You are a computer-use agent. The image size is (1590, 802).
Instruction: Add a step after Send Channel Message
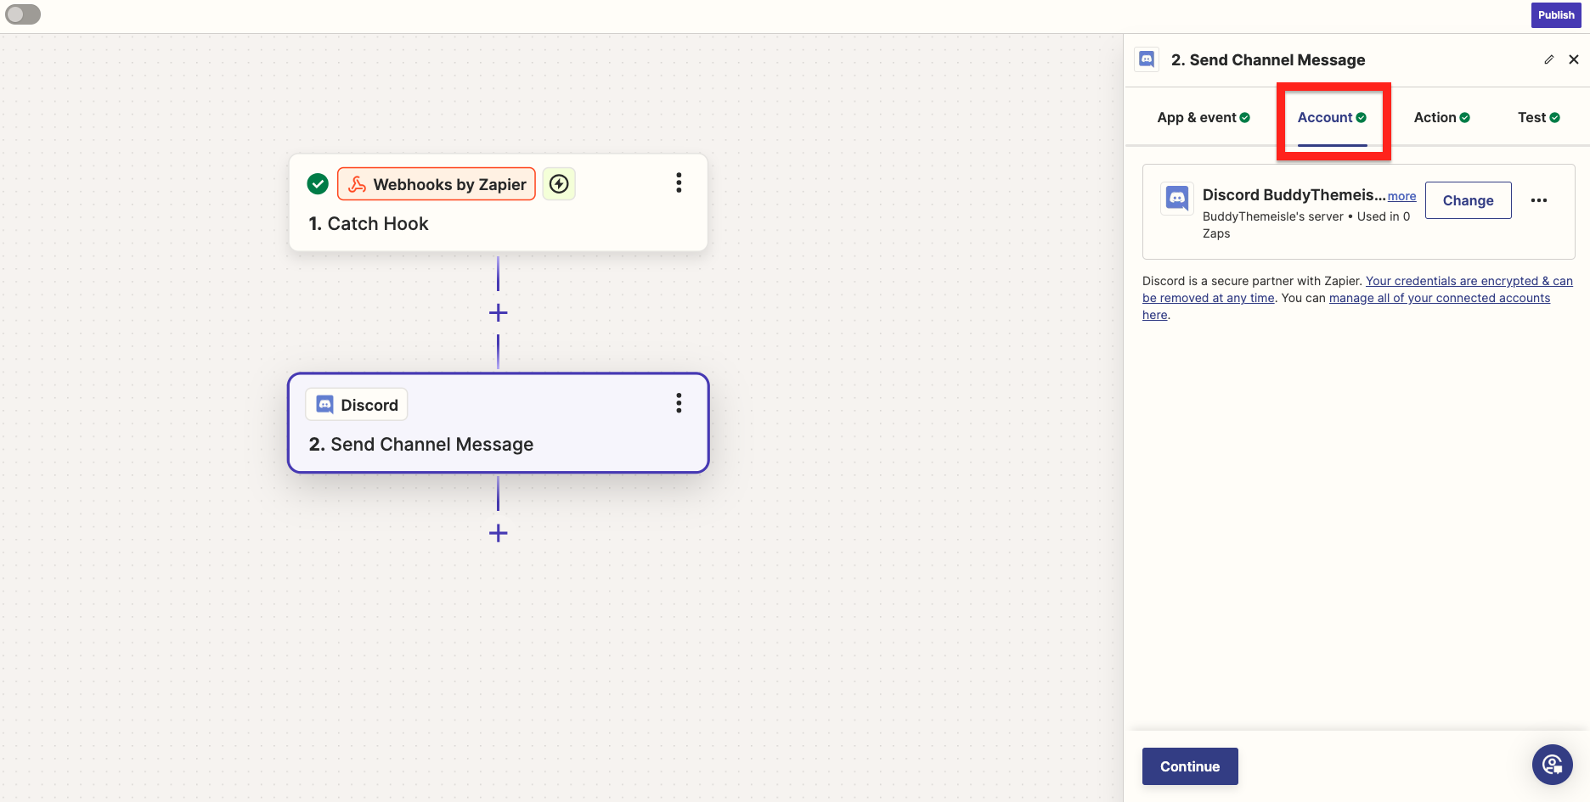[499, 534]
